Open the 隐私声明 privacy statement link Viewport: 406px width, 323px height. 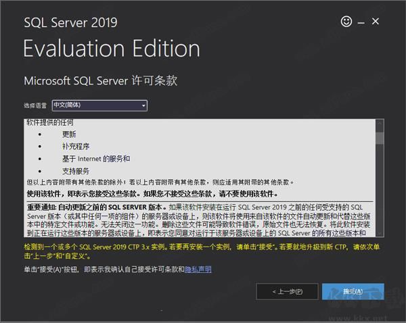[198, 270]
